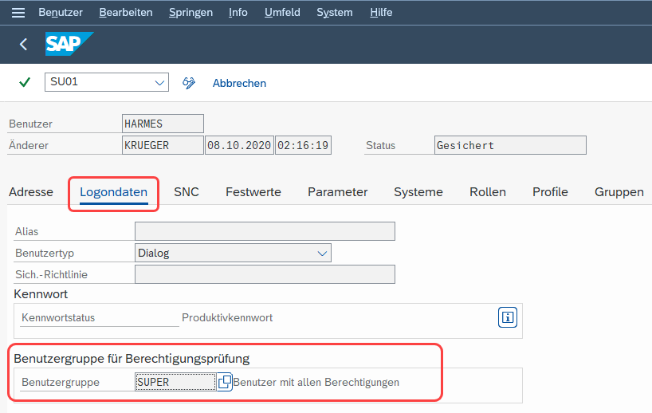The width and height of the screenshot is (652, 413).
Task: Open the Gruppen tab
Action: [x=619, y=192]
